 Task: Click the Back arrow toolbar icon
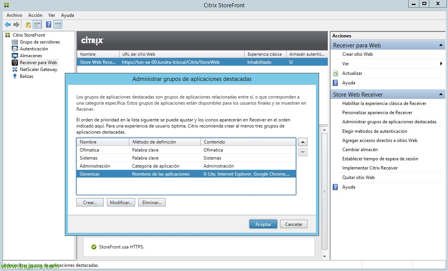(8, 25)
